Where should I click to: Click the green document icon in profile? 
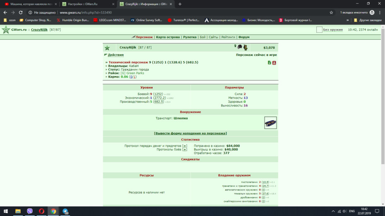[x=269, y=63]
